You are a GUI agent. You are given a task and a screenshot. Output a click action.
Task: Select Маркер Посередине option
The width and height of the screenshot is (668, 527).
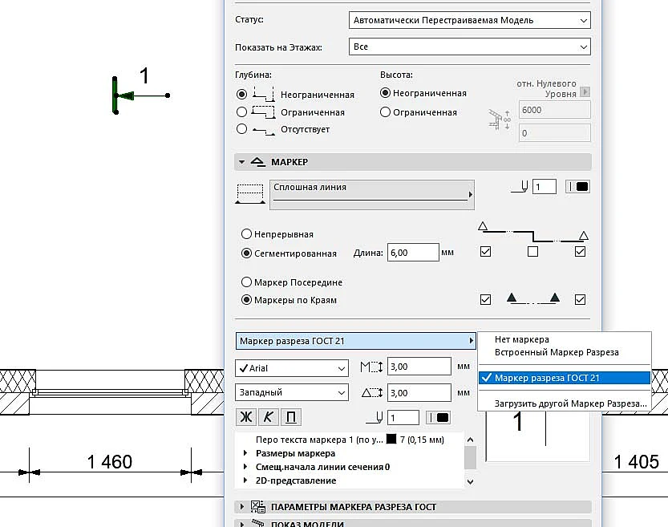246,282
